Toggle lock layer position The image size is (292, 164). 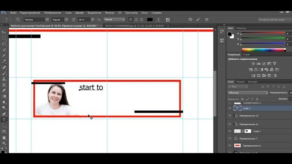[x=252, y=99]
